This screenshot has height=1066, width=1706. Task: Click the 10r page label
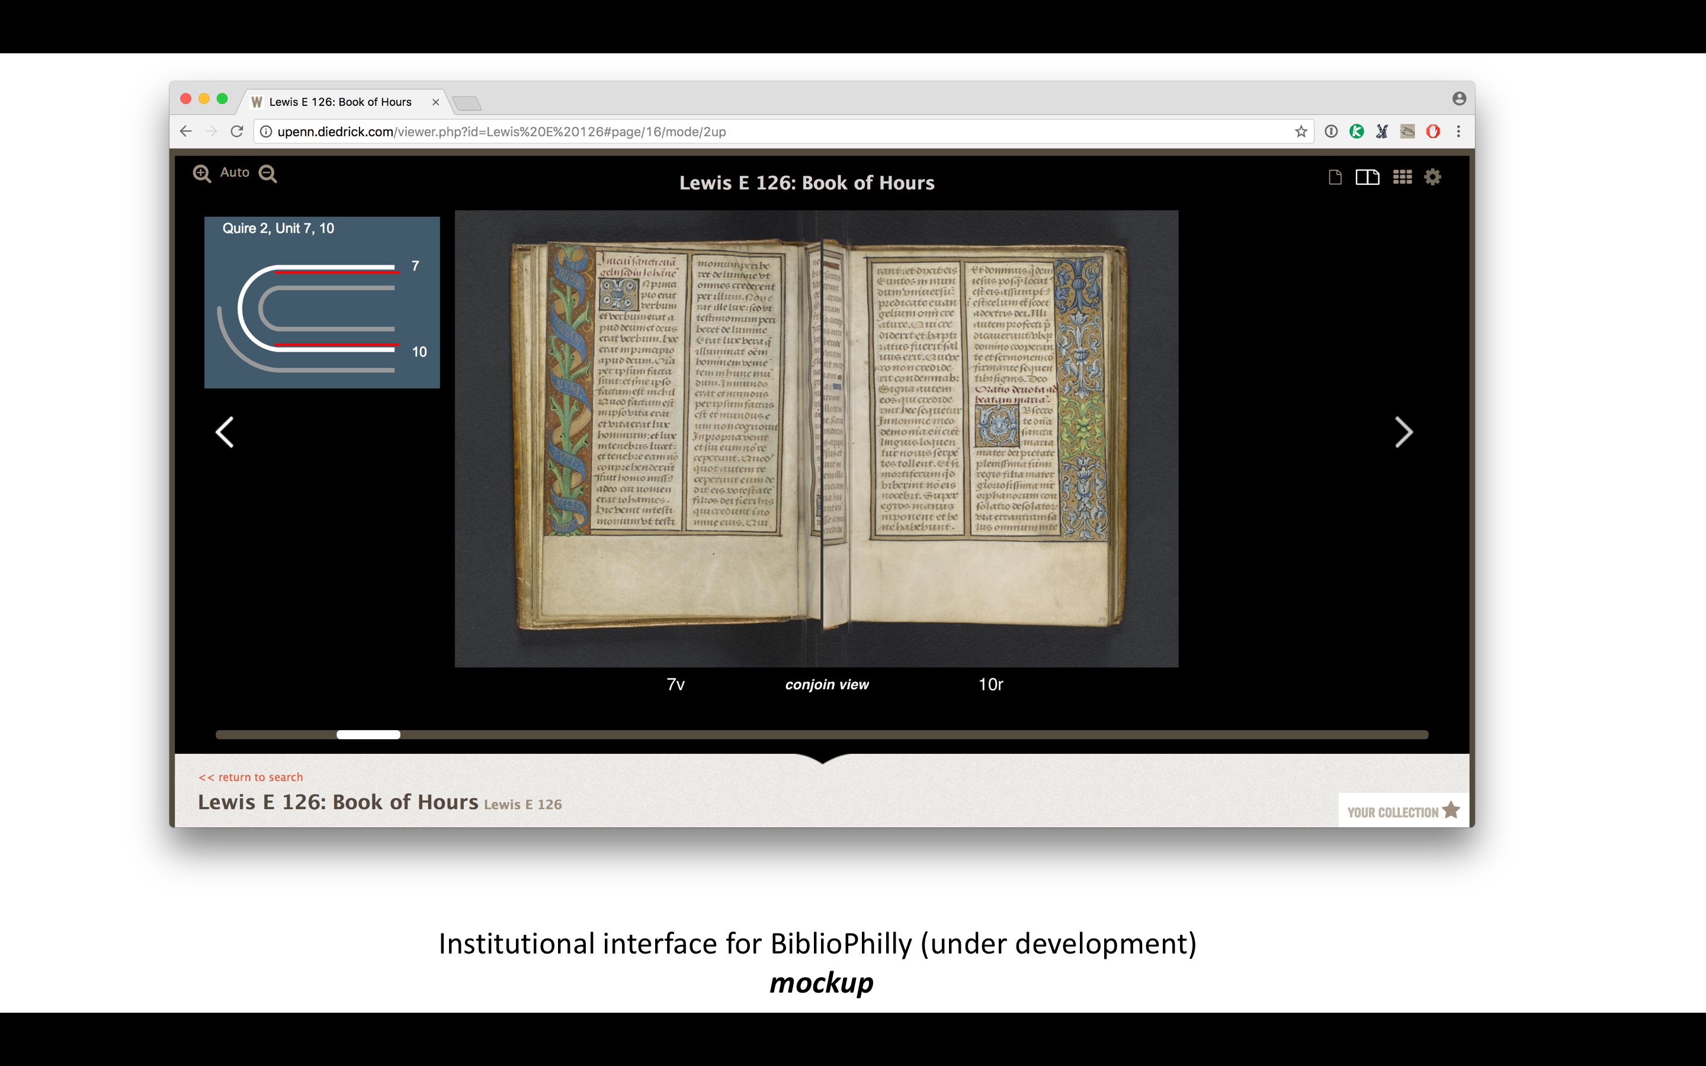pos(990,685)
